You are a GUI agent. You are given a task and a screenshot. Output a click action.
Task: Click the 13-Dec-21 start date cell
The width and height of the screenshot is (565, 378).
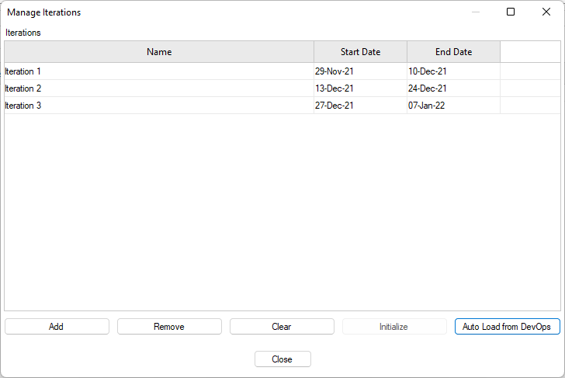coord(334,88)
